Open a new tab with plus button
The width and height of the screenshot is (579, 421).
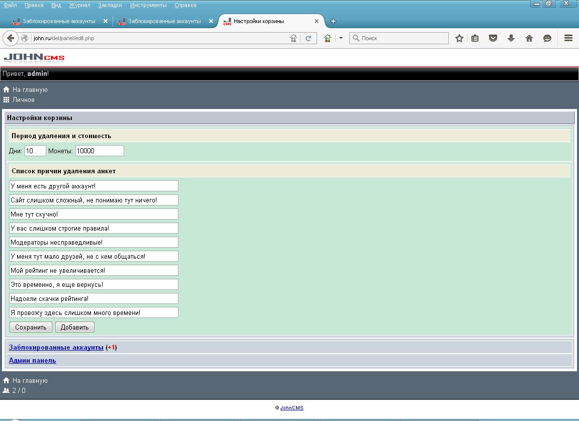[333, 21]
